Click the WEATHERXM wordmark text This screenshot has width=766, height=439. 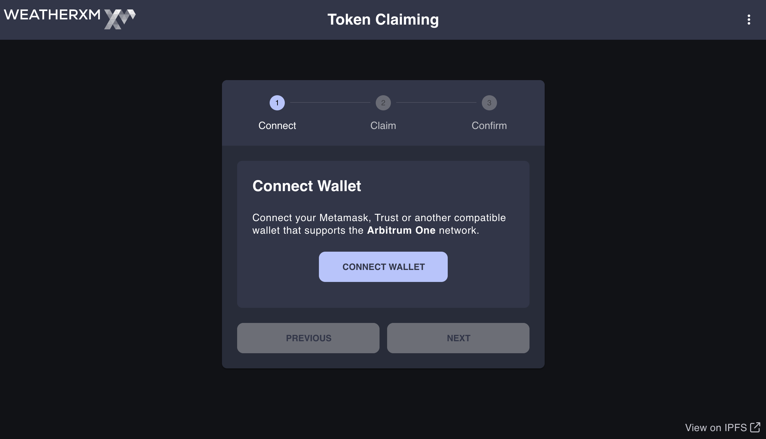pyautogui.click(x=52, y=15)
